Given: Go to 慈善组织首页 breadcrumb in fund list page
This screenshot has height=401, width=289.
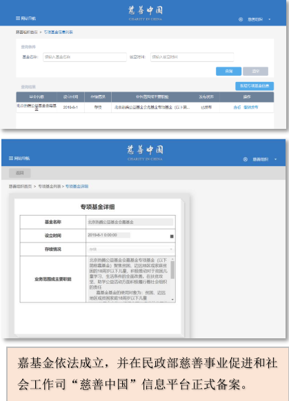Looking at the screenshot, I should pos(27,32).
